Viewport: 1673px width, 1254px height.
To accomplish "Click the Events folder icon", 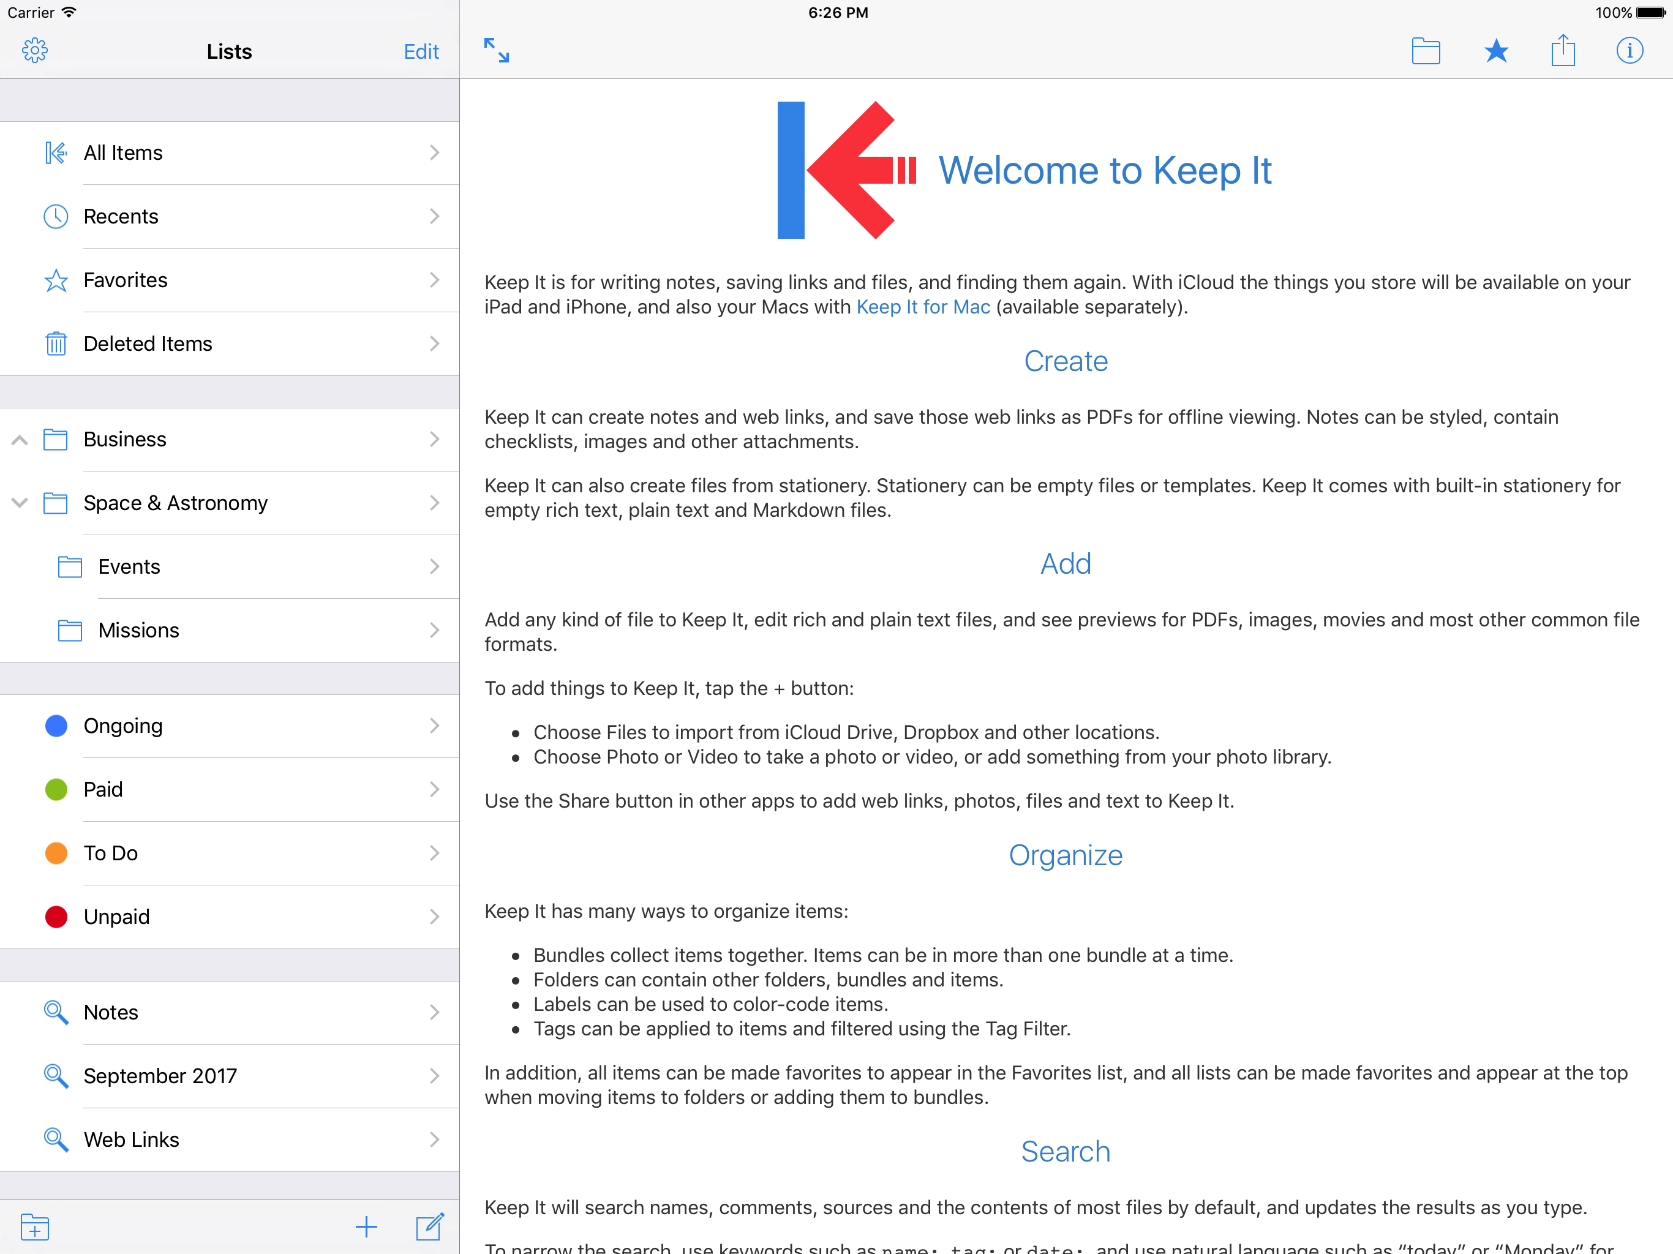I will pyautogui.click(x=70, y=566).
